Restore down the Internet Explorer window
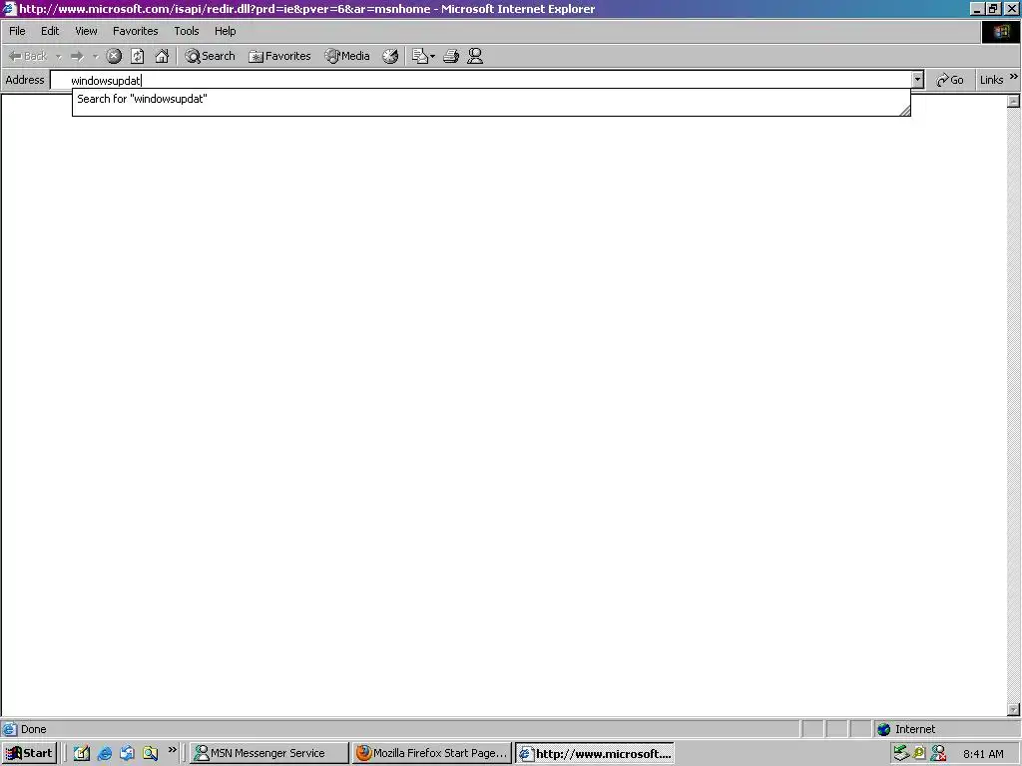The height and width of the screenshot is (766, 1022). (x=993, y=8)
